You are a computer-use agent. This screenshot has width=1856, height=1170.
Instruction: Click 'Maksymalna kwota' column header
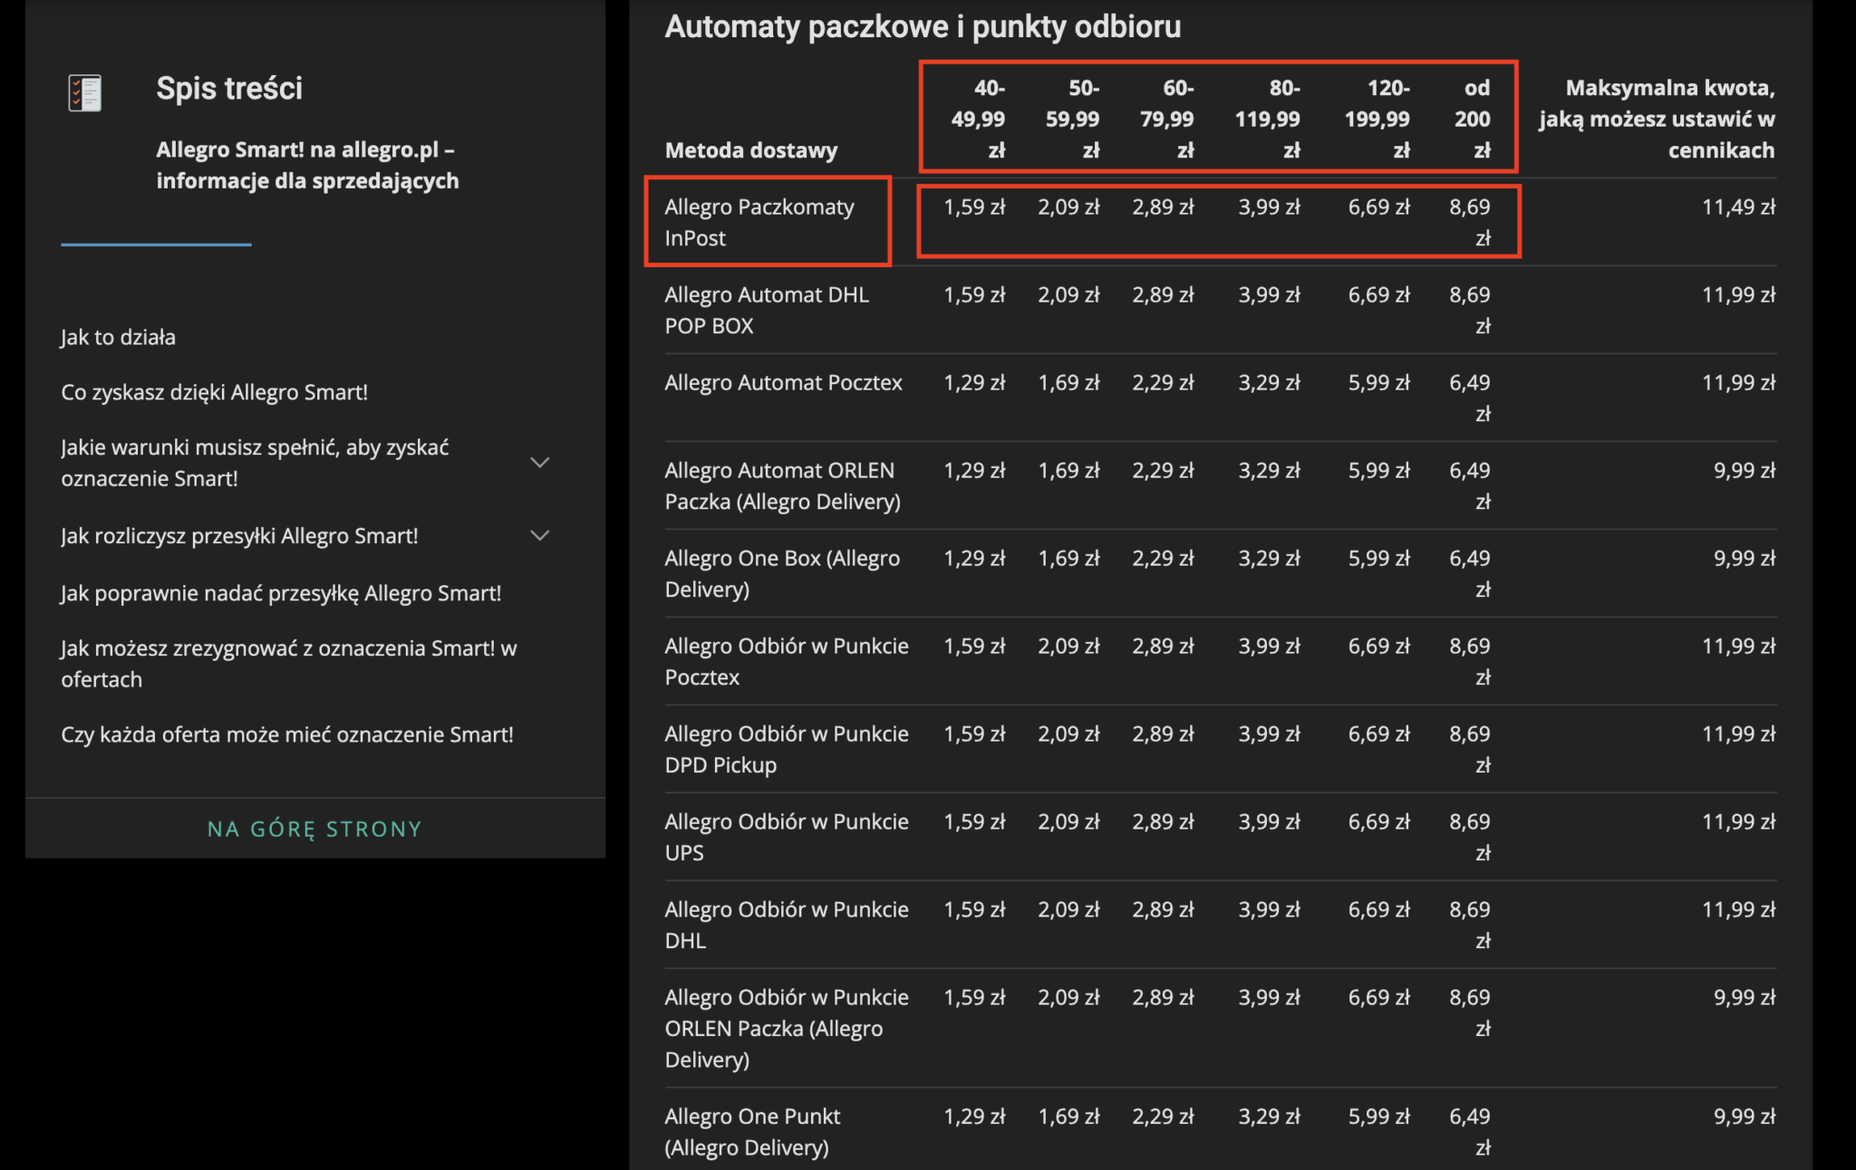coord(1657,119)
